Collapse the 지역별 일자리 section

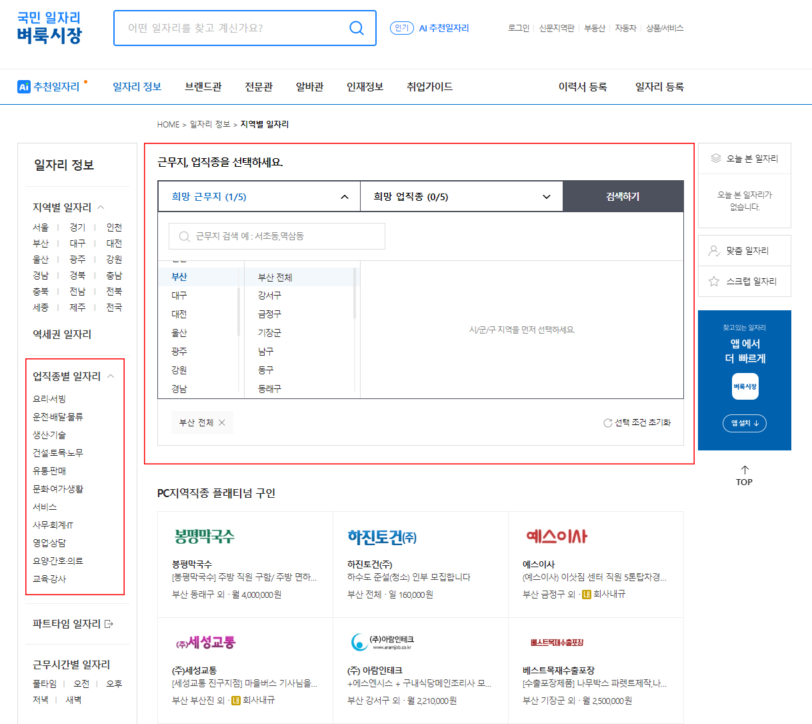[x=100, y=208]
